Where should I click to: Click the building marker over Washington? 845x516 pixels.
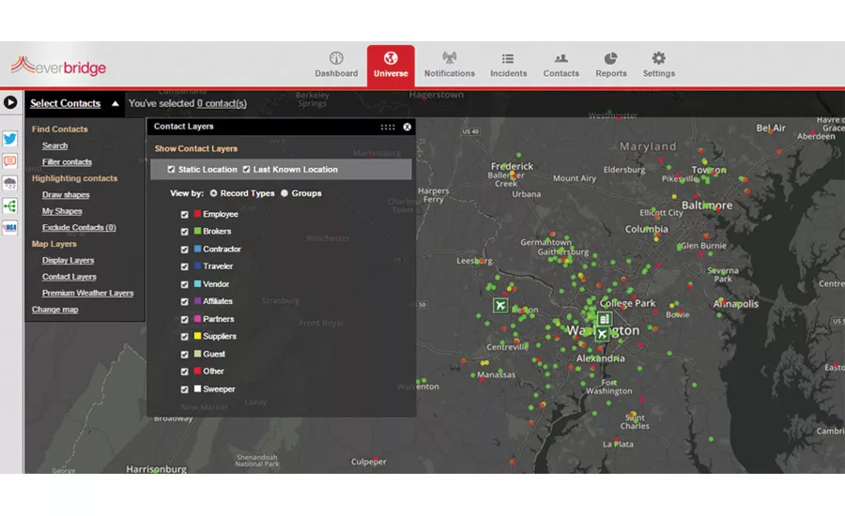click(x=604, y=319)
